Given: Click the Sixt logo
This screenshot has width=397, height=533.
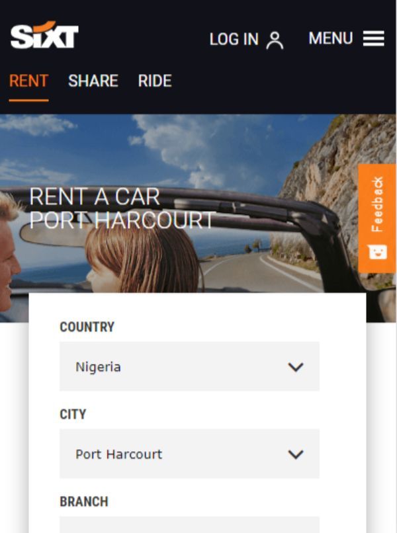Looking at the screenshot, I should point(44,35).
